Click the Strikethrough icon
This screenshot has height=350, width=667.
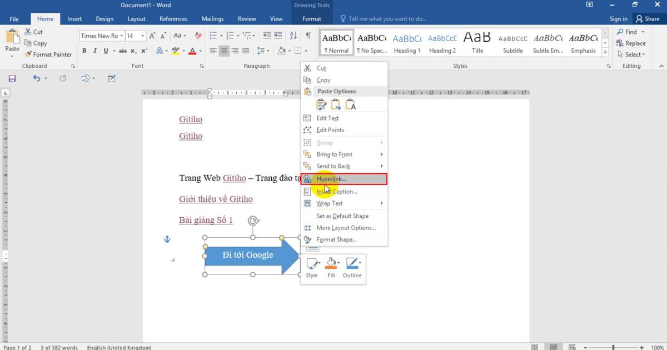[123, 51]
